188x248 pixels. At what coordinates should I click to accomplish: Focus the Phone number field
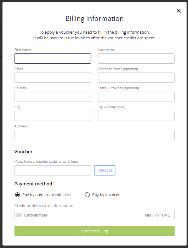136,78
